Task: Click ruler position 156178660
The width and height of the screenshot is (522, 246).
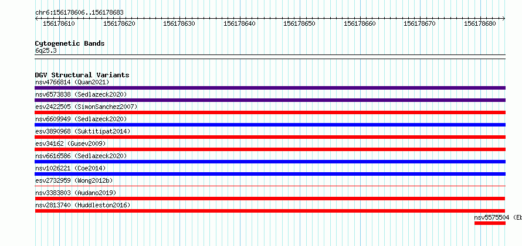Action: [360, 23]
